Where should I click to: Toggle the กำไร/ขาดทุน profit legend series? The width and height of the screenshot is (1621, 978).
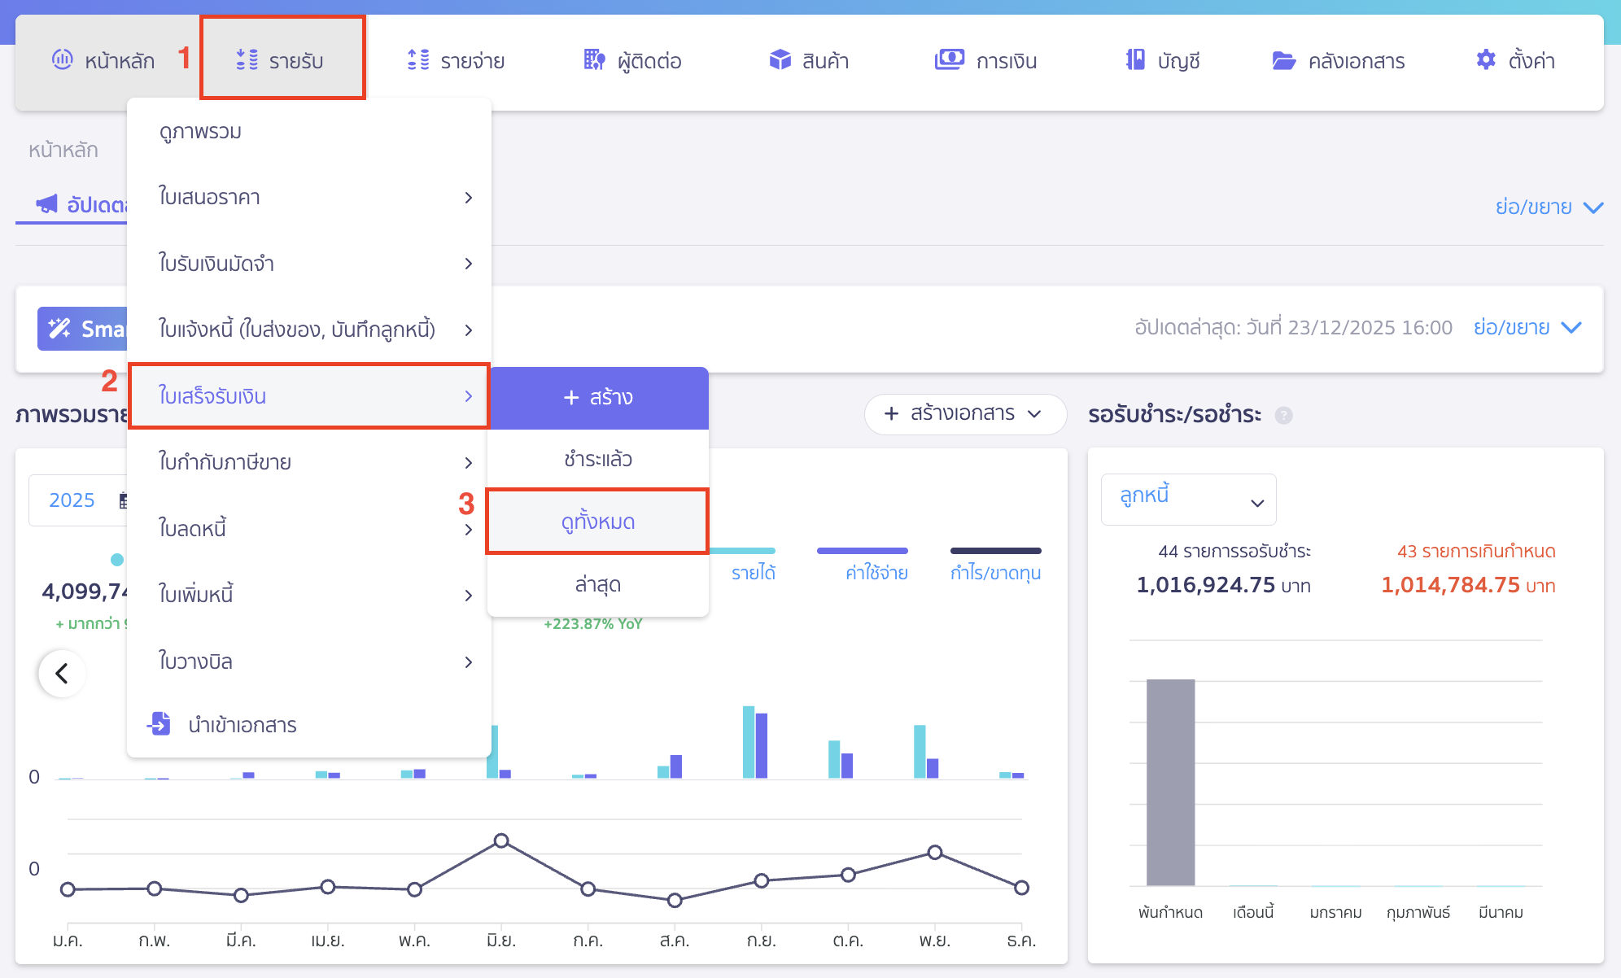click(995, 572)
